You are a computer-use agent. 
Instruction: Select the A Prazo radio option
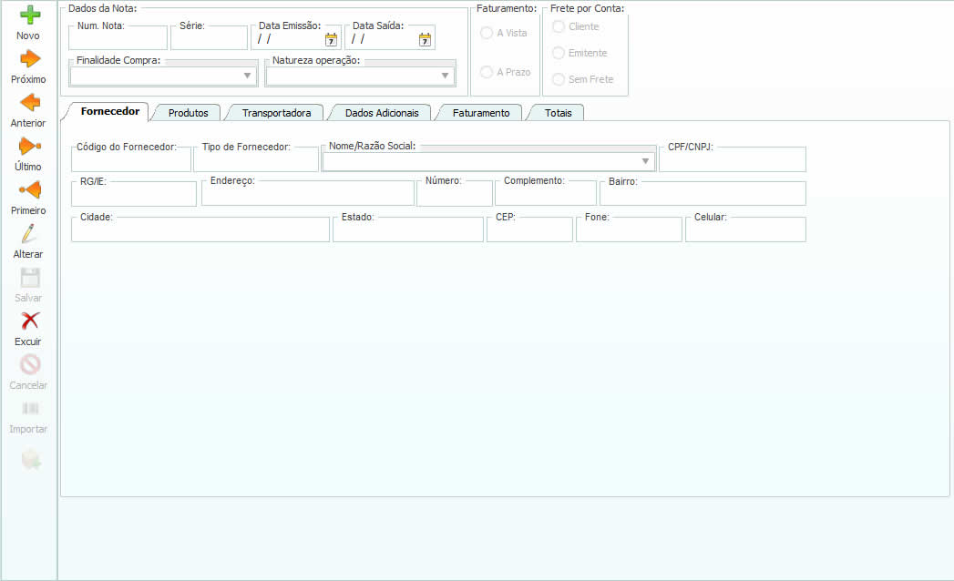[x=487, y=72]
